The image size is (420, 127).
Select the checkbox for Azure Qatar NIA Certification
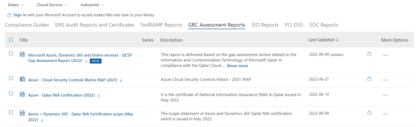pyautogui.click(x=11, y=93)
